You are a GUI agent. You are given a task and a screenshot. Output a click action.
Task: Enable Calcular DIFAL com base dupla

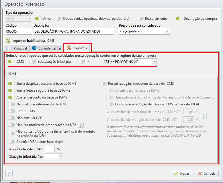pos(11,142)
